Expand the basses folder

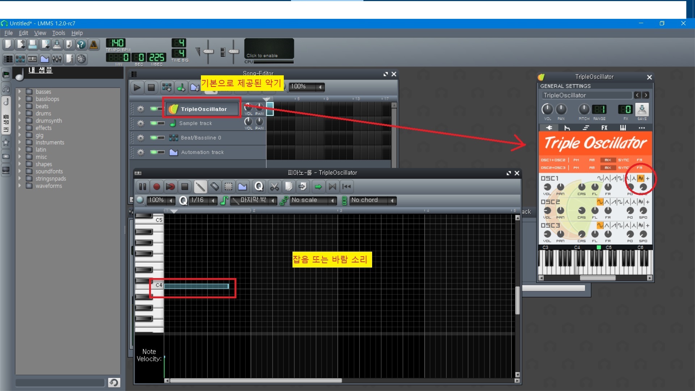coord(20,92)
